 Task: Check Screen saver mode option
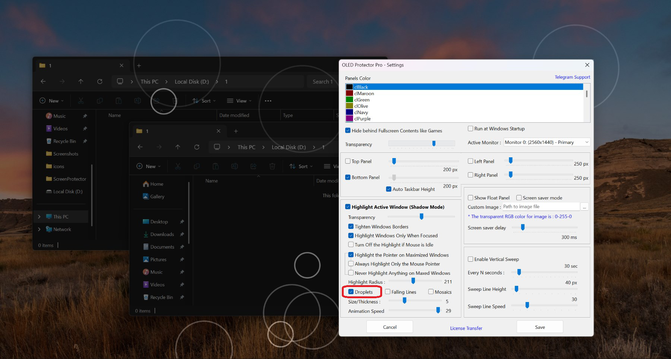coord(519,198)
